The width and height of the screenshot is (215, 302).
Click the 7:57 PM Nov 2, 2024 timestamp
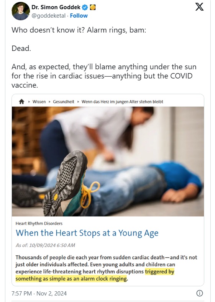39,293
